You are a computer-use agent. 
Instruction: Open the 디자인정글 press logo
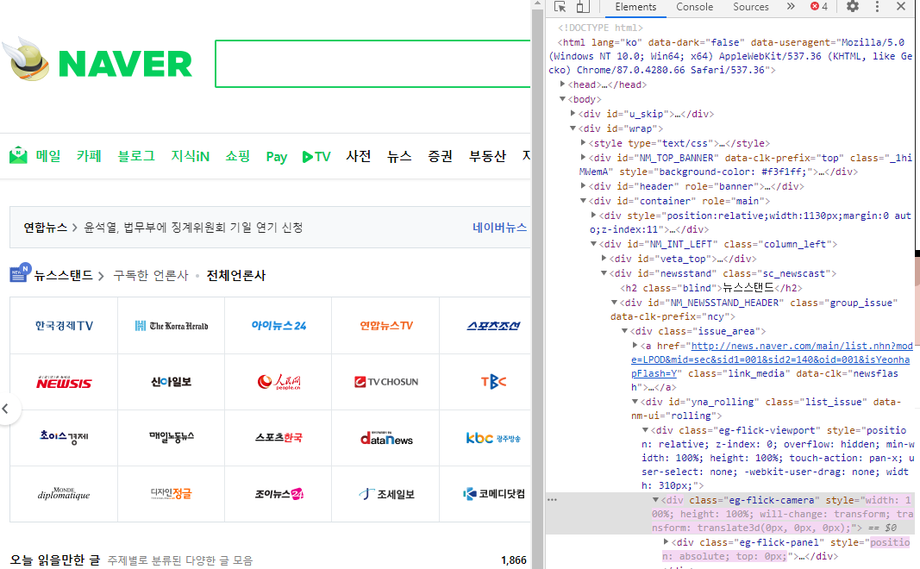172,493
